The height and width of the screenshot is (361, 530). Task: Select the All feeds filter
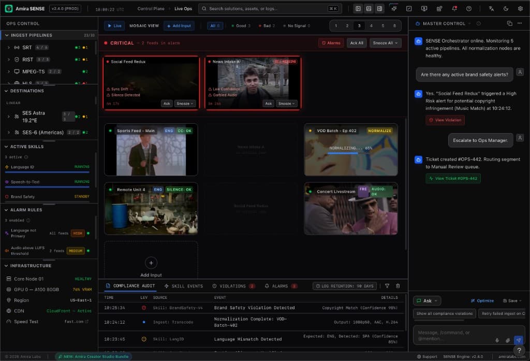[215, 26]
